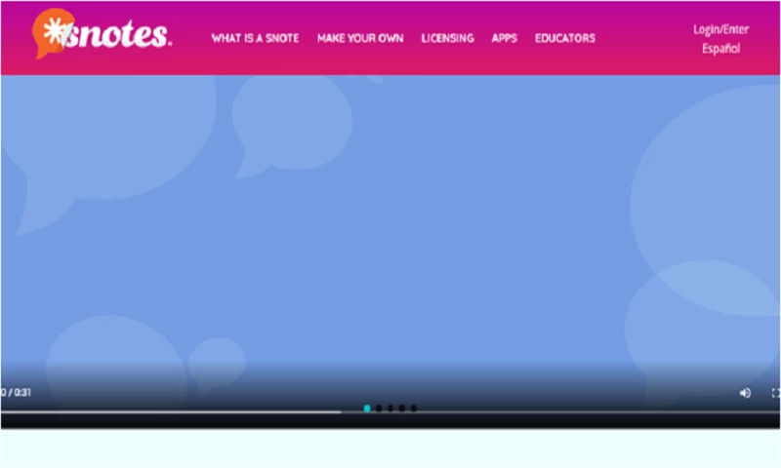Show the fifth carousel slide dot
The image size is (781, 468).
point(414,409)
